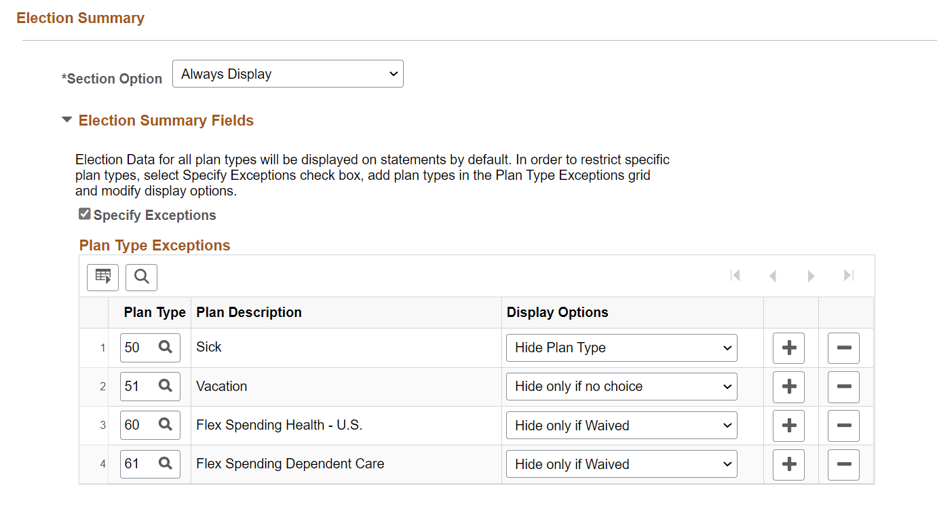Open lookup for Plan Type 50
937x505 pixels.
point(166,348)
